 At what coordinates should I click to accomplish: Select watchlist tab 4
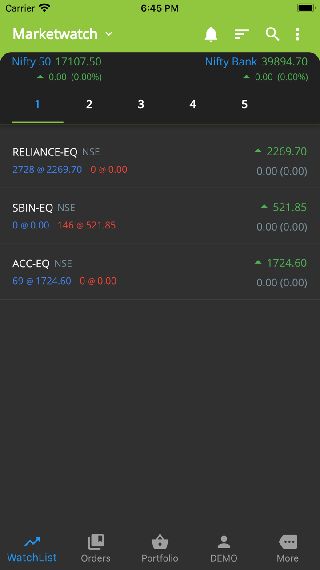point(192,104)
